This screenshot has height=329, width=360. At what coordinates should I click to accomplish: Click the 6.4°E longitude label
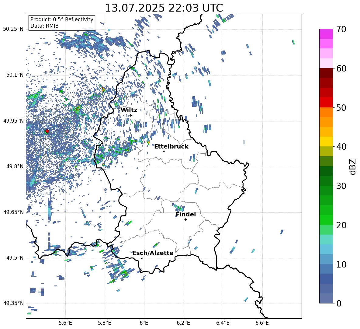223,323
